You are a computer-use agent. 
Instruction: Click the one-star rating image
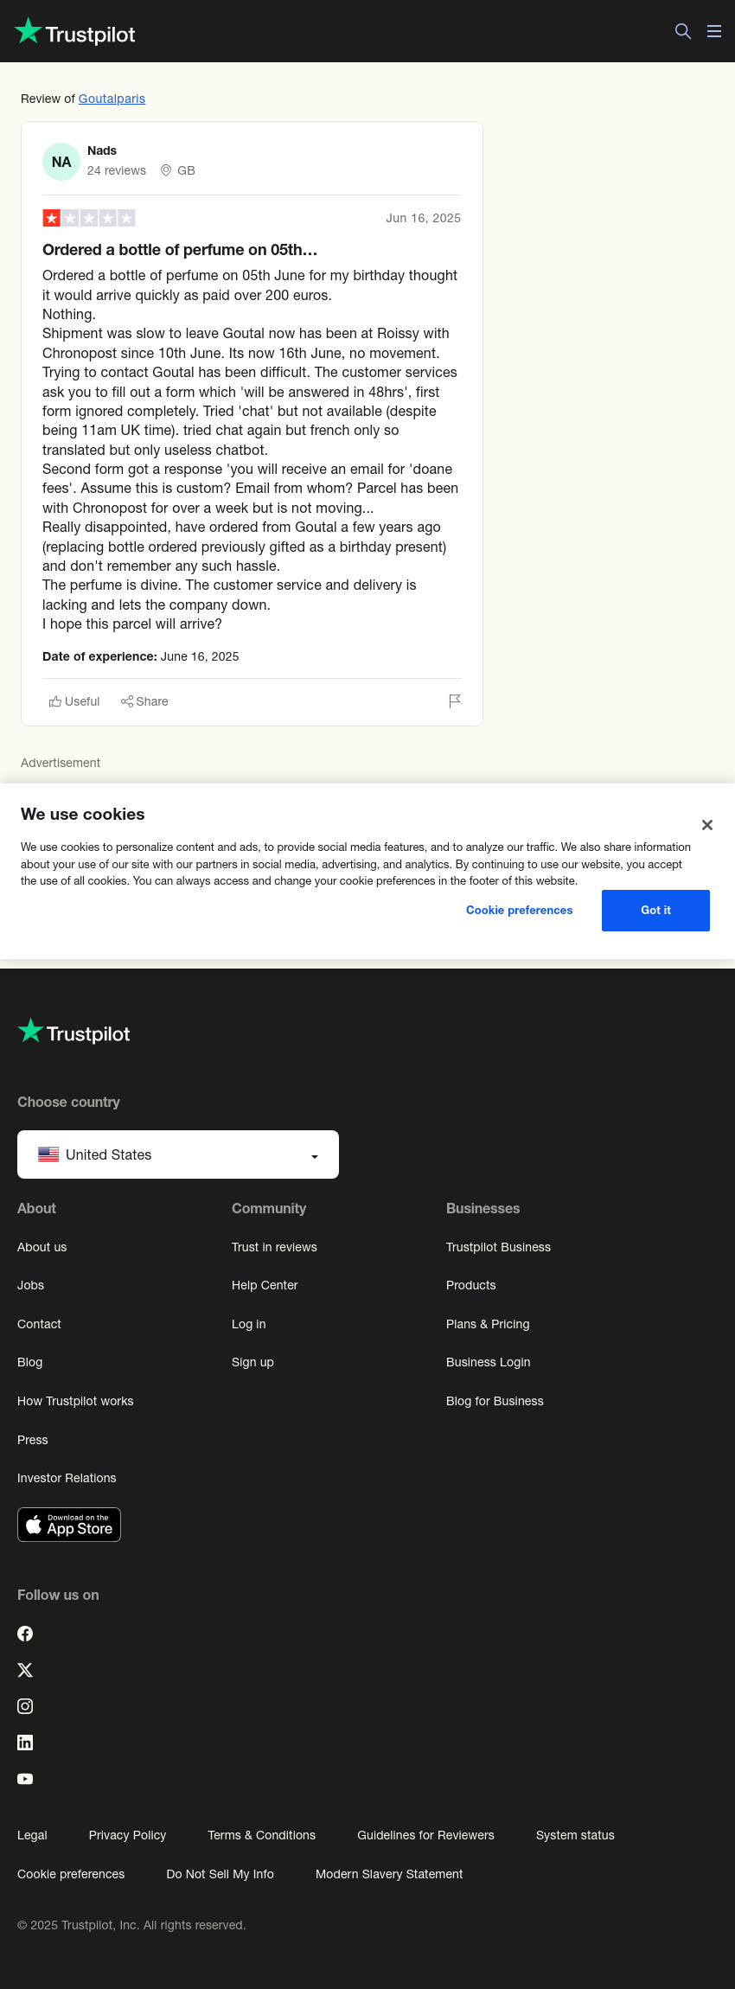[x=89, y=218]
